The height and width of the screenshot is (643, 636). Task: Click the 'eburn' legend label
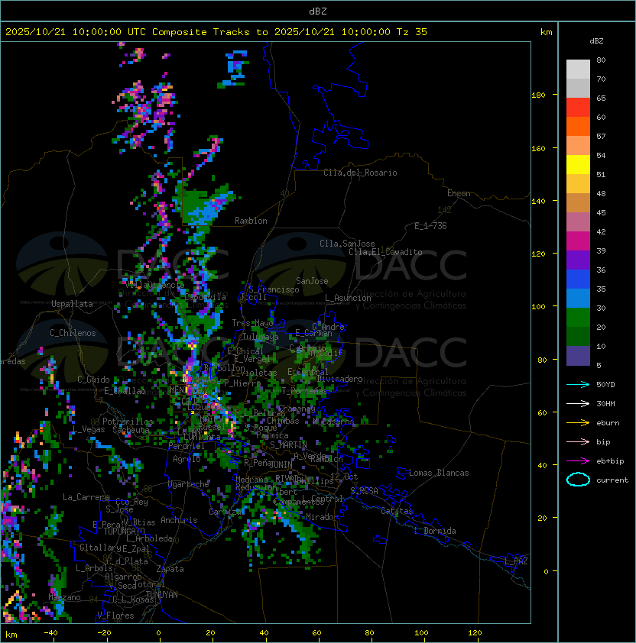[x=608, y=423]
